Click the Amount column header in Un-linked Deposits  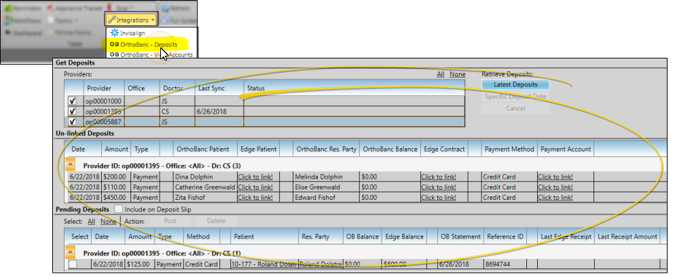tap(117, 149)
